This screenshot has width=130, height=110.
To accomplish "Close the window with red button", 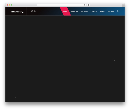I will [8, 5].
